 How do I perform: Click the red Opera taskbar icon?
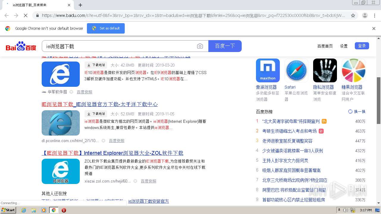[x=64, y=210]
